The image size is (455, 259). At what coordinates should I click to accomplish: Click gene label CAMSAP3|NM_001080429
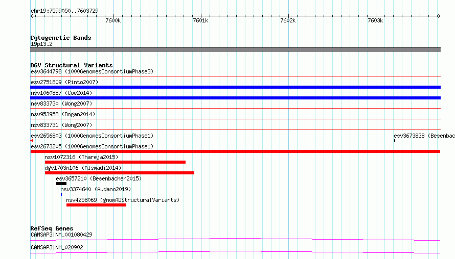[x=61, y=235]
